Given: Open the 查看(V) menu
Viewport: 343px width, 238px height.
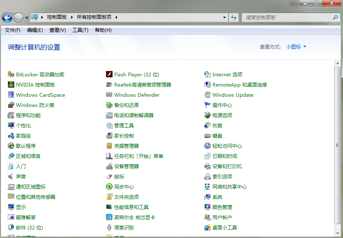Looking at the screenshot, I should [58, 30].
